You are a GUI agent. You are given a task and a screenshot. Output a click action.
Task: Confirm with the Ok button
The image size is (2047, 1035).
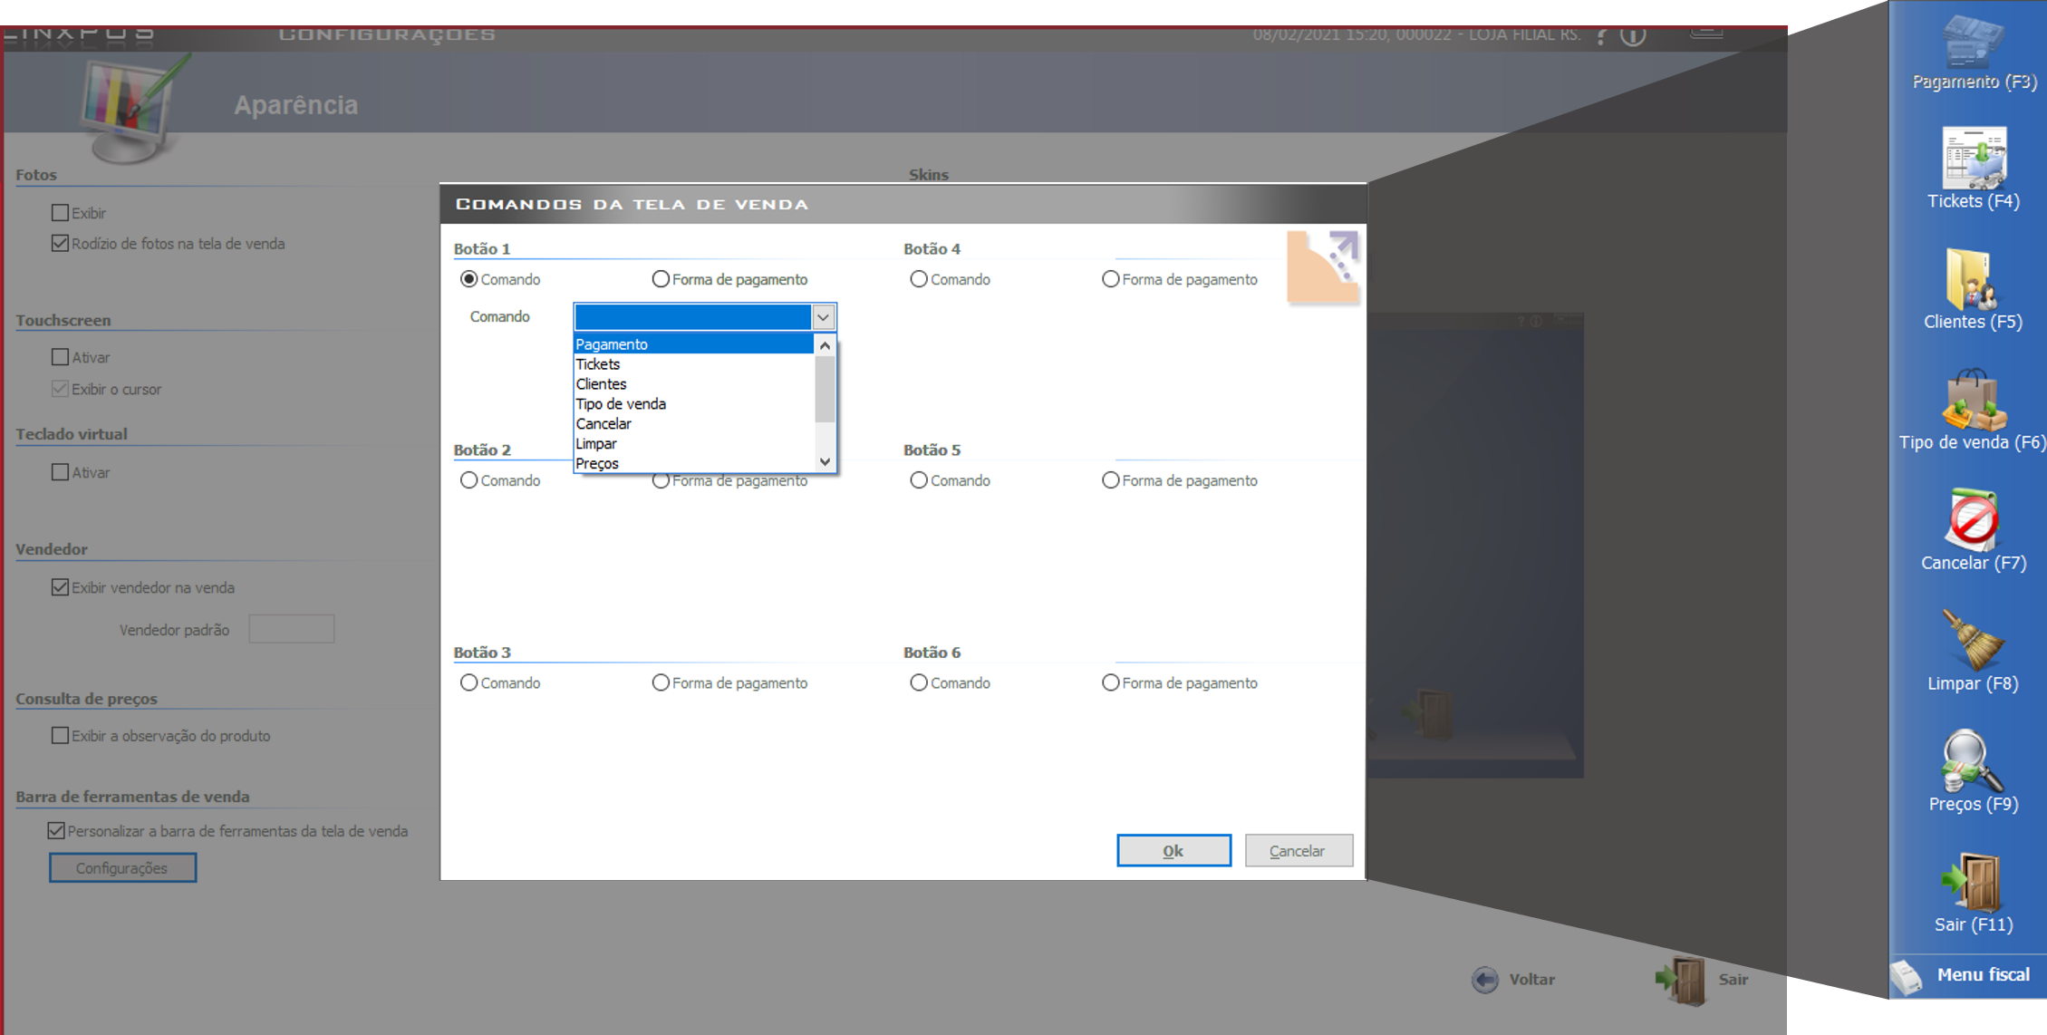click(x=1173, y=850)
